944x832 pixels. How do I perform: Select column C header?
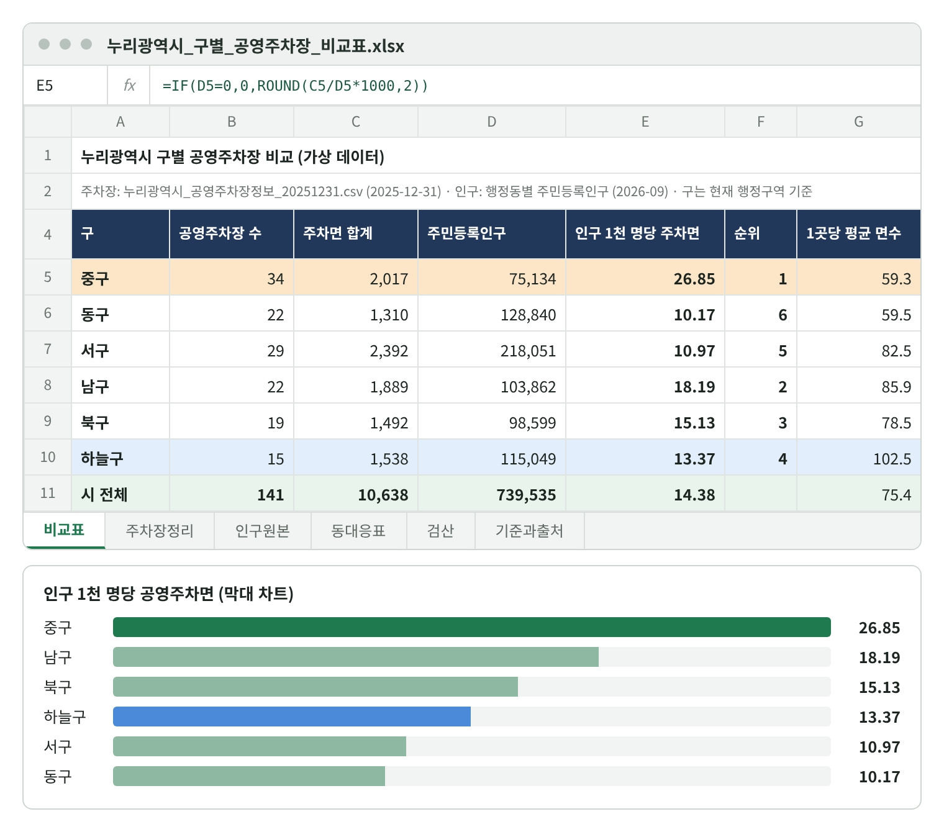(356, 122)
